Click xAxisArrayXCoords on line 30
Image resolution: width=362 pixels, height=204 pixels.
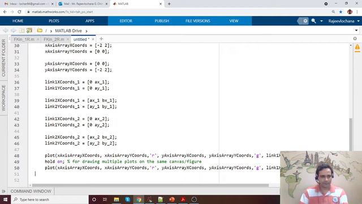66,45
